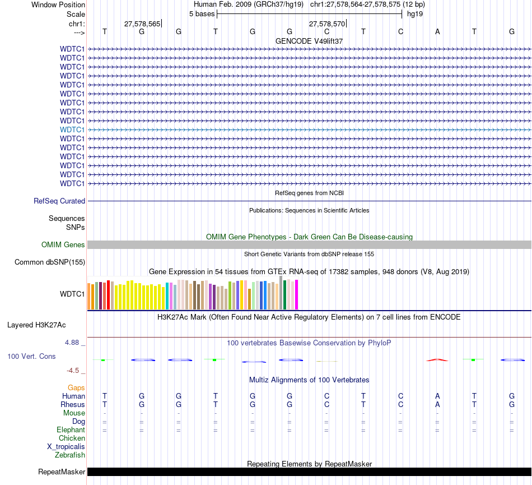Select the Zebrafish species row label
The image size is (532, 485).
(x=70, y=455)
